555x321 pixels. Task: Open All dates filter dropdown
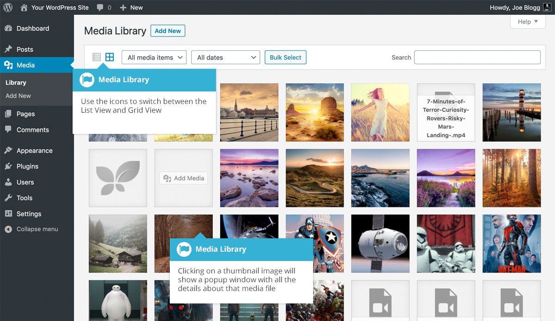[226, 57]
